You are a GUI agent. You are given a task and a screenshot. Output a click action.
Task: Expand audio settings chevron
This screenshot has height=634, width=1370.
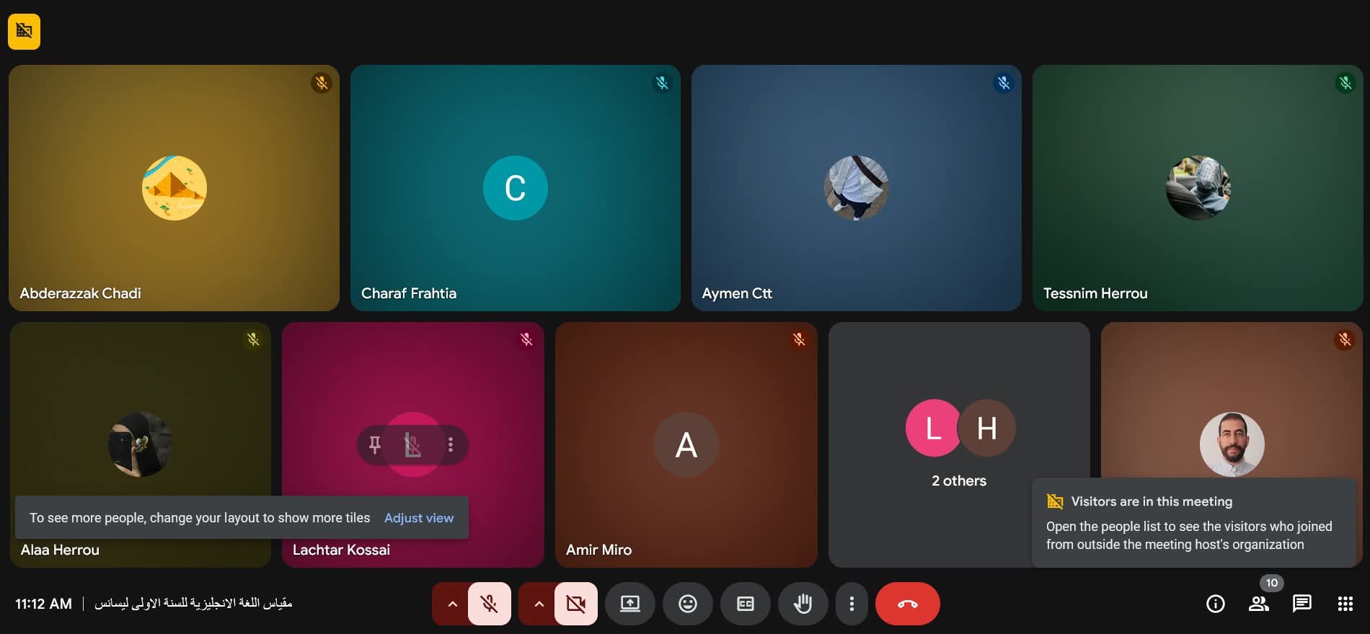(x=452, y=604)
